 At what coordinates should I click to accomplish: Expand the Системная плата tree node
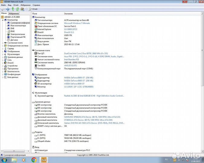(x=2, y=43)
